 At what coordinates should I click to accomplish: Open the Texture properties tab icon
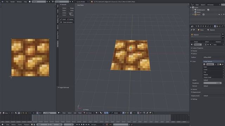(217, 26)
